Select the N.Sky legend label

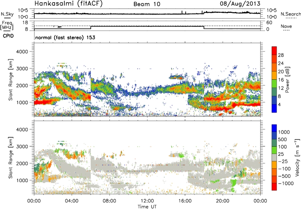7,14
